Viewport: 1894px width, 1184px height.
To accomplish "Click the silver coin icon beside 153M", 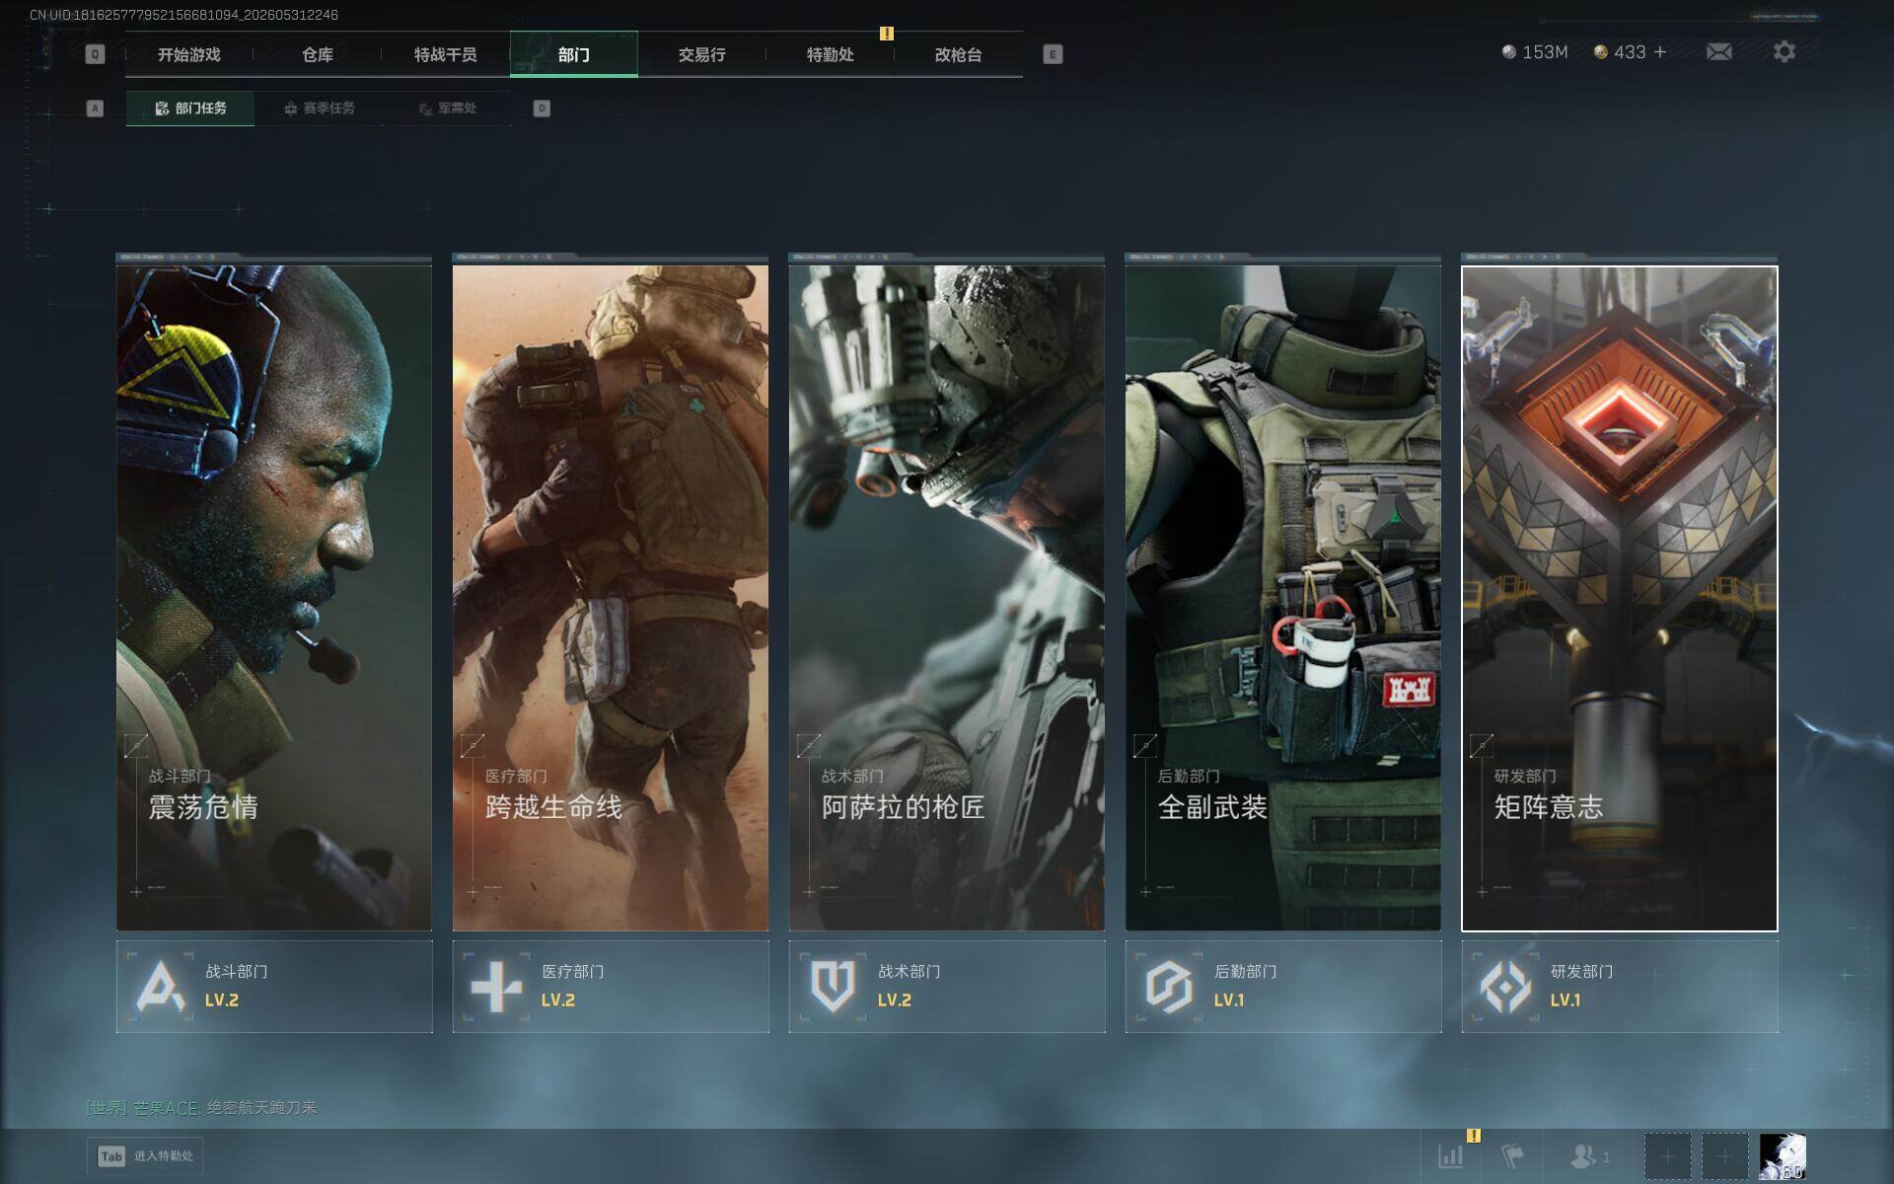I will coord(1508,52).
